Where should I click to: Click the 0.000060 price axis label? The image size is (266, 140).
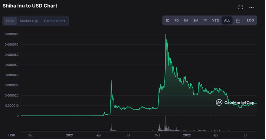(11, 55)
